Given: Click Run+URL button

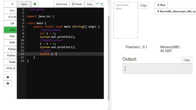Looking at the screenshot, I should [x=175, y=12].
